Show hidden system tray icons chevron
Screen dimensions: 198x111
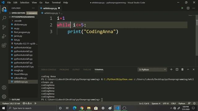[171, 108]
